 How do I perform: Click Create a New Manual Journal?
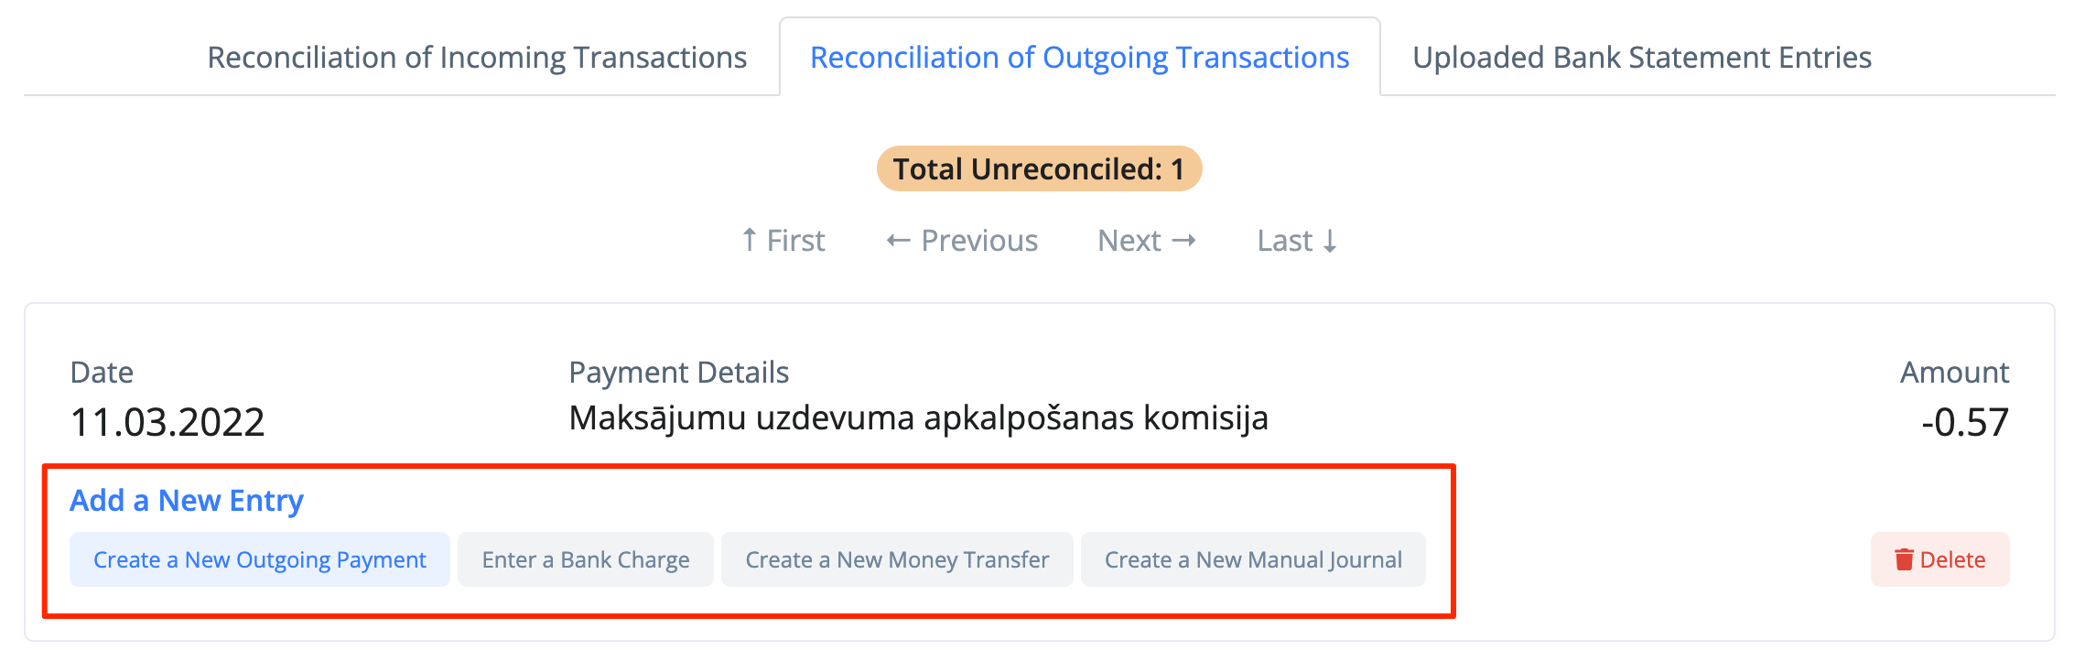coord(1253,559)
